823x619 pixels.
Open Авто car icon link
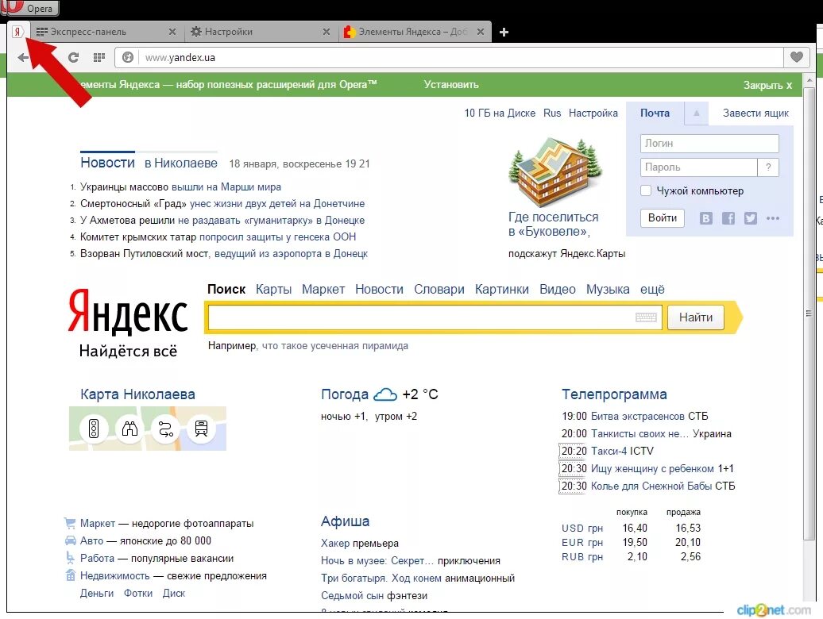tap(71, 540)
